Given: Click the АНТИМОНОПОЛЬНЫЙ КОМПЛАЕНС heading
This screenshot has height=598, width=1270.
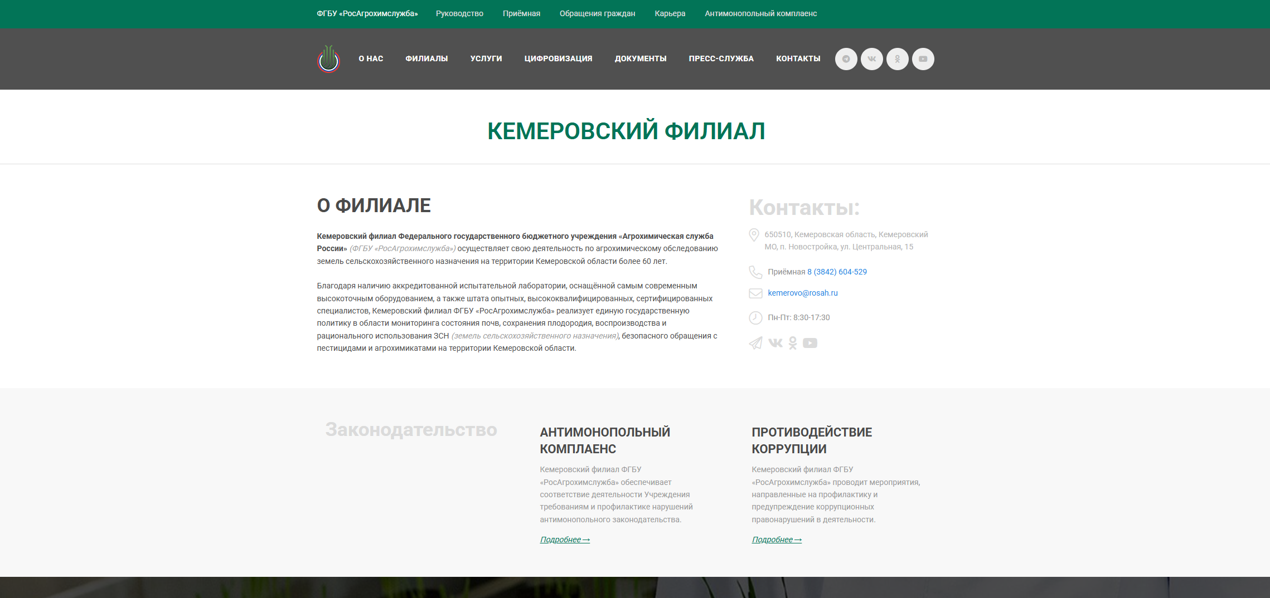Looking at the screenshot, I should click(x=605, y=440).
